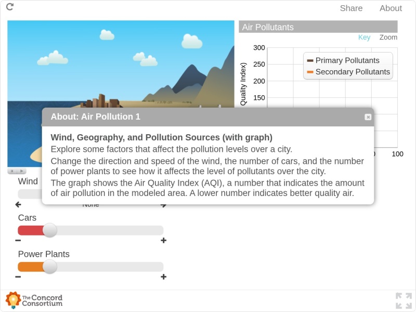
Task: Toggle the graph Key display
Action: pos(364,37)
